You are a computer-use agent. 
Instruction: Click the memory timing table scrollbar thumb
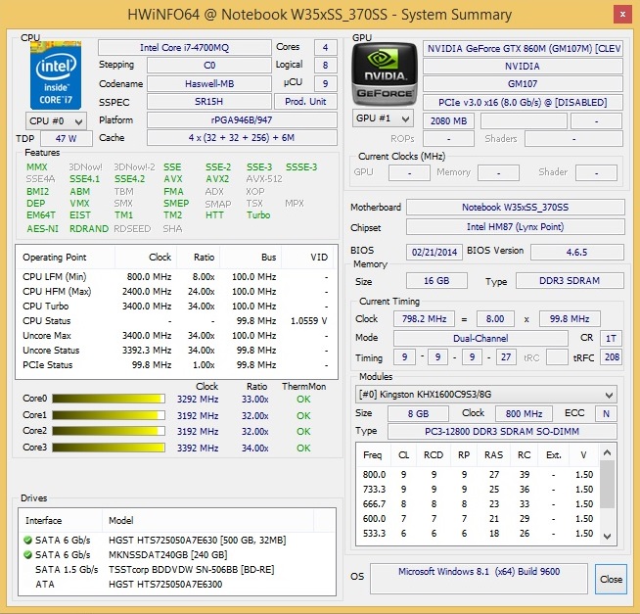tap(607, 484)
